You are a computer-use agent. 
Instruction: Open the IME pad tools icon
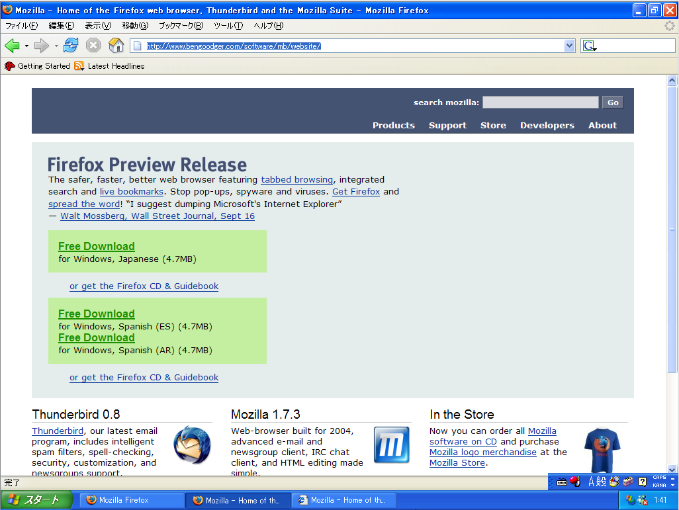[x=614, y=482]
